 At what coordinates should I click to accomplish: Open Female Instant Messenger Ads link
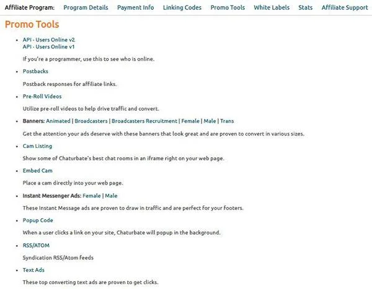click(92, 196)
